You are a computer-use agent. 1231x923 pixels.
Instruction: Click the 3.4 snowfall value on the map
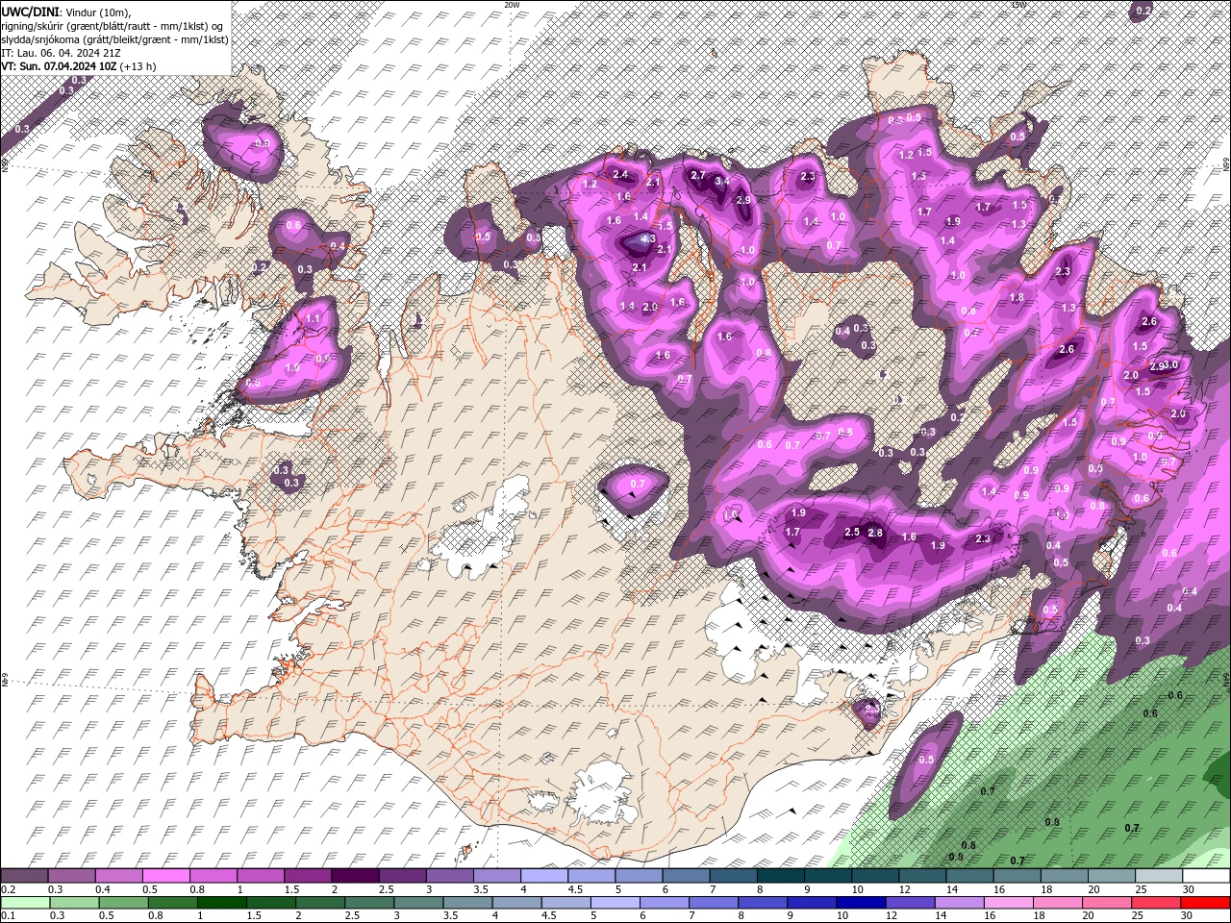722,181
